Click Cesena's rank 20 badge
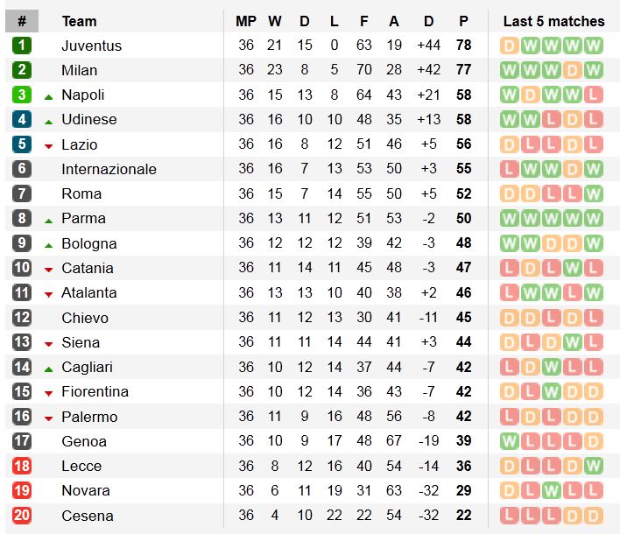 pyautogui.click(x=22, y=516)
